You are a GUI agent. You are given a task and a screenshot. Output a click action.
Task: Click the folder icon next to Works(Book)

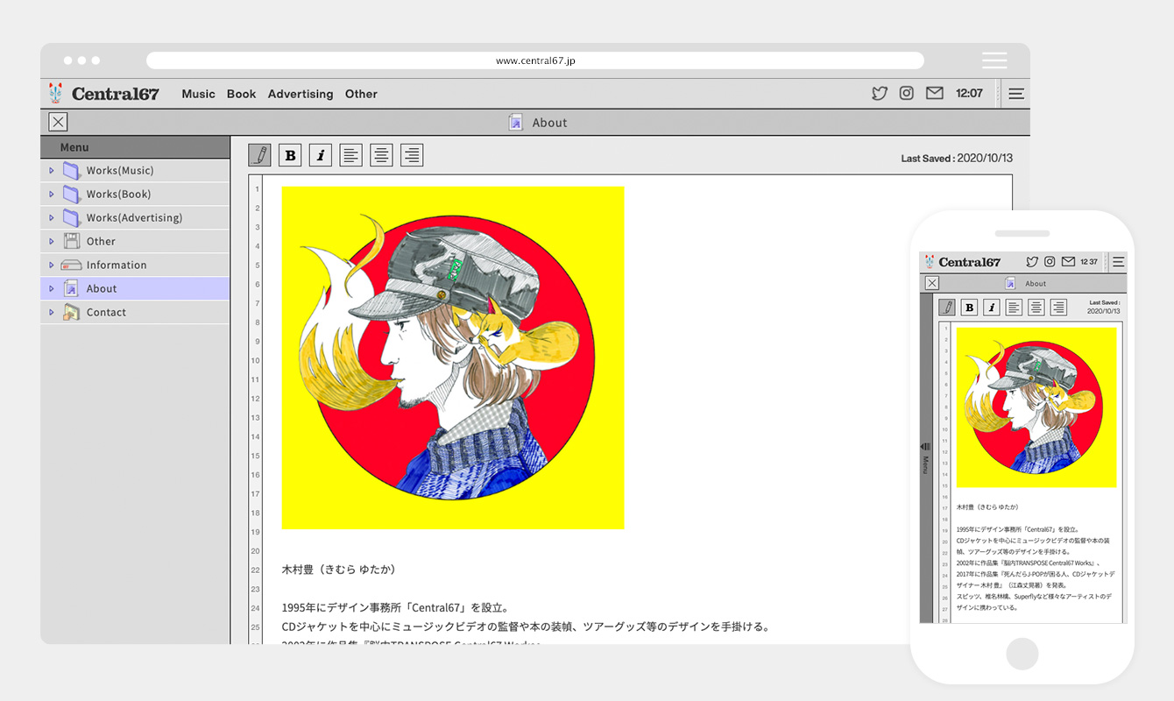(x=71, y=194)
